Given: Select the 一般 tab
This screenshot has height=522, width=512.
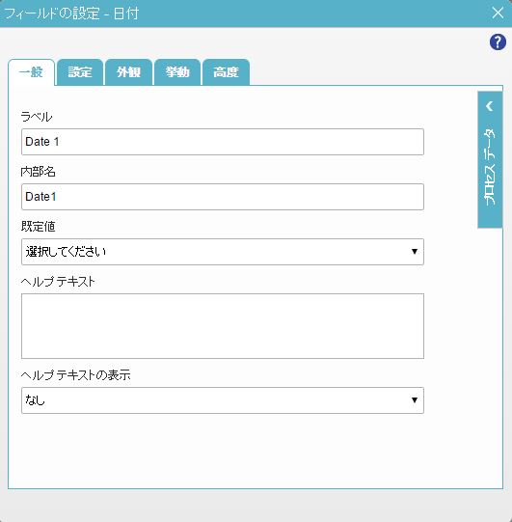Looking at the screenshot, I should [31, 72].
